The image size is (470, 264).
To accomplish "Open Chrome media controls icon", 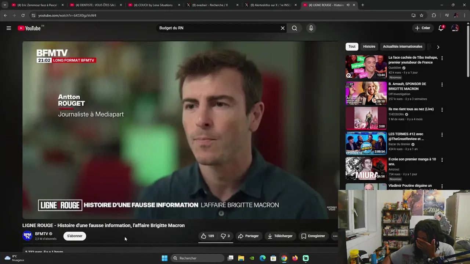I will pos(447,15).
